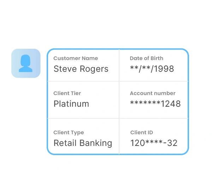Select the word Banking in client type
The image size is (212, 177).
96,143
